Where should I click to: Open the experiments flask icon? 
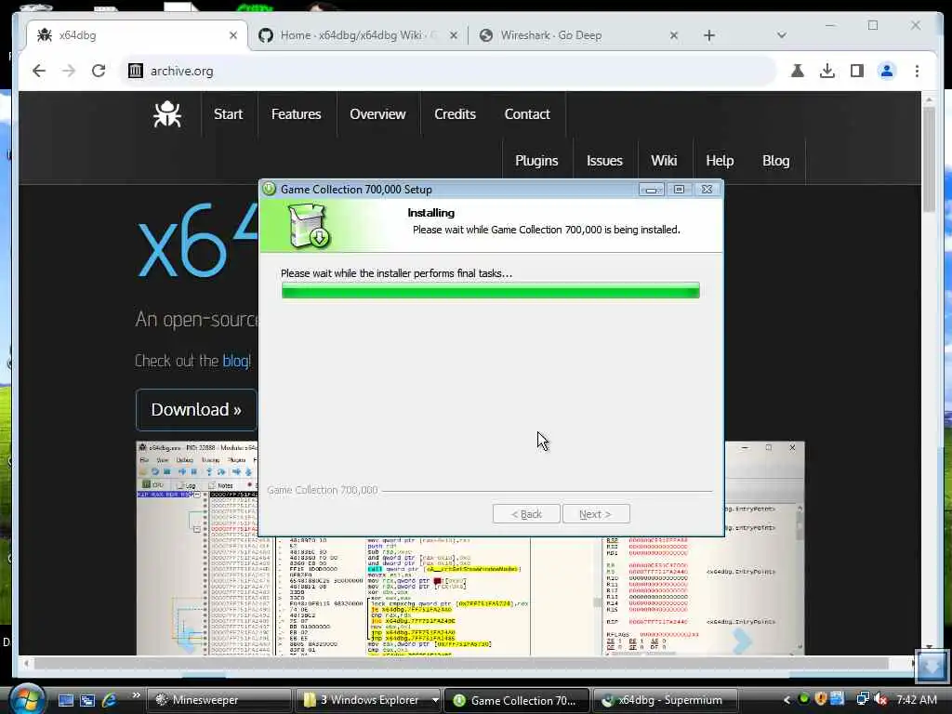[x=797, y=71]
